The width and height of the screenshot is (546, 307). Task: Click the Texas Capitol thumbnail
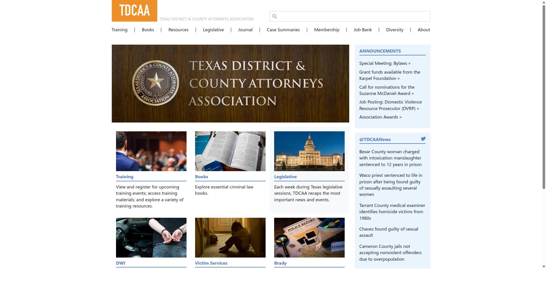tap(309, 151)
